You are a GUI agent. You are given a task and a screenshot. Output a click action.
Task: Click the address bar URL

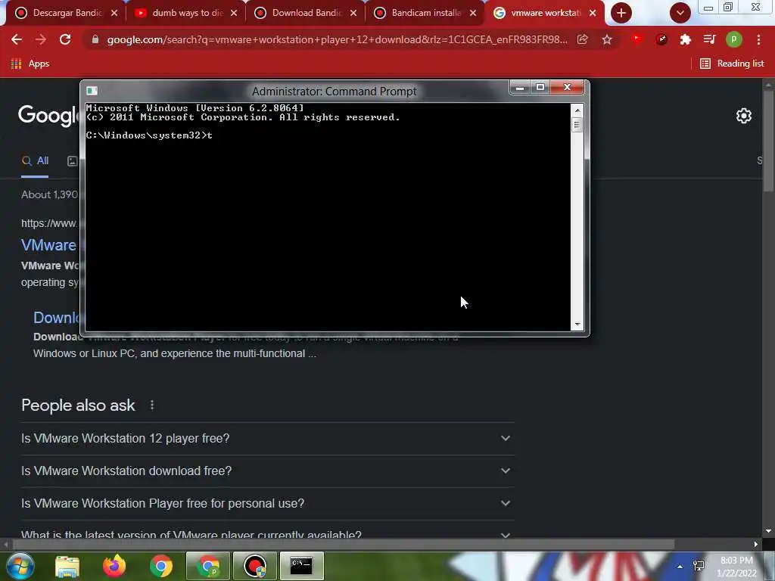(337, 39)
